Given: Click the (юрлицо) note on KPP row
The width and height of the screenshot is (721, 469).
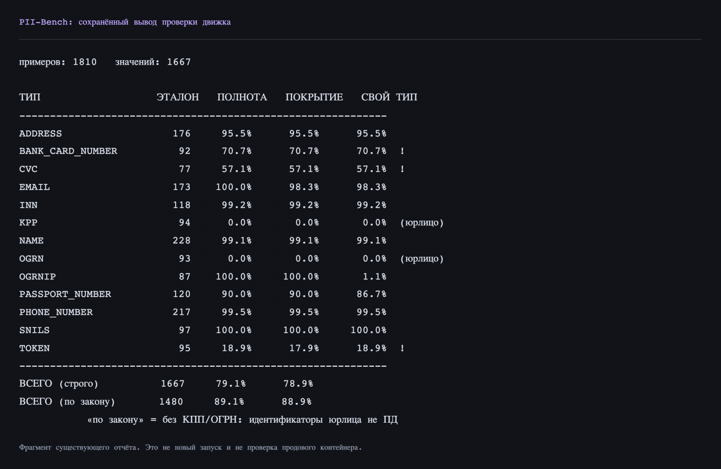Looking at the screenshot, I should pyautogui.click(x=422, y=223).
